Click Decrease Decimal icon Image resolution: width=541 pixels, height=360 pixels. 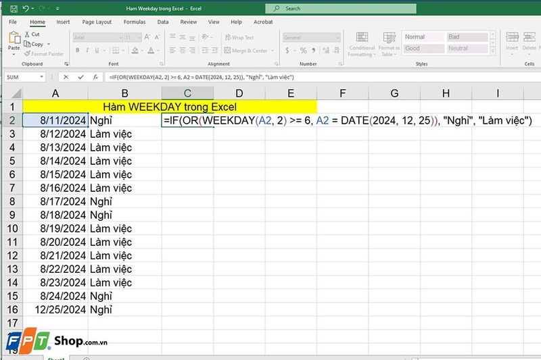tap(336, 51)
